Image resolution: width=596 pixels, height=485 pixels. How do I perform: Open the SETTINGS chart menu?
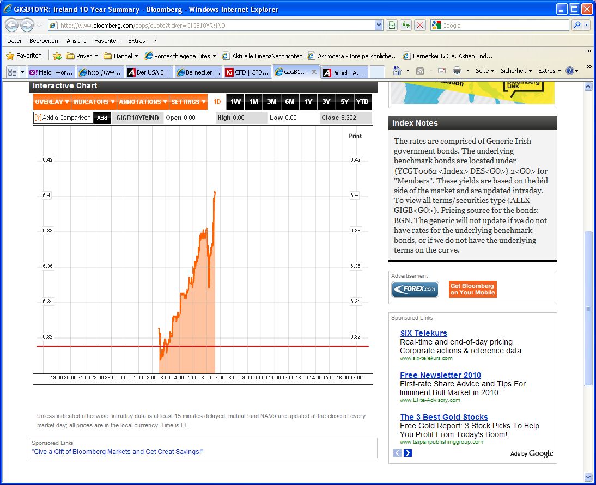[x=188, y=102]
